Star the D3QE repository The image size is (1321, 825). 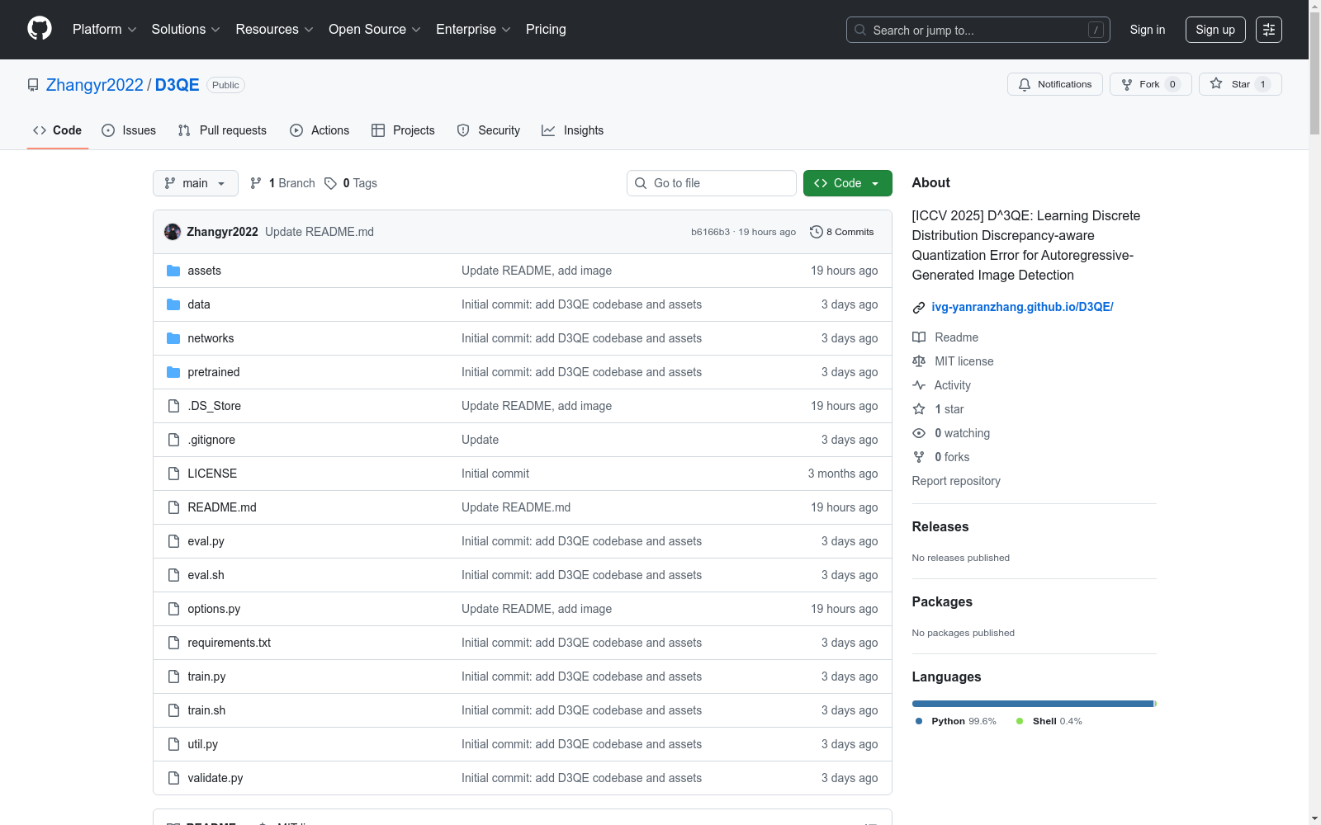1240,84
